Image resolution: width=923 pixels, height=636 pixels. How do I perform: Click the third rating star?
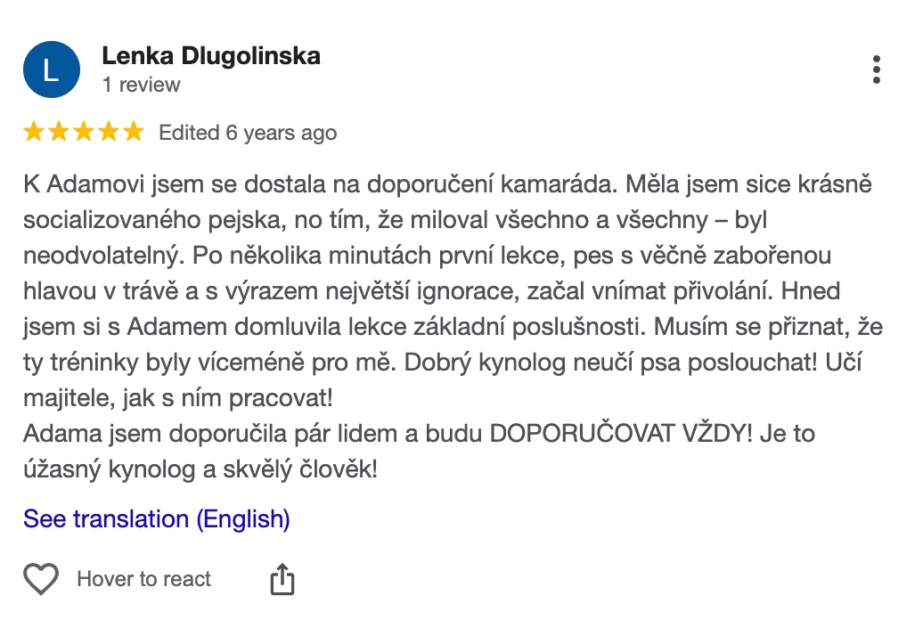pyautogui.click(x=84, y=133)
